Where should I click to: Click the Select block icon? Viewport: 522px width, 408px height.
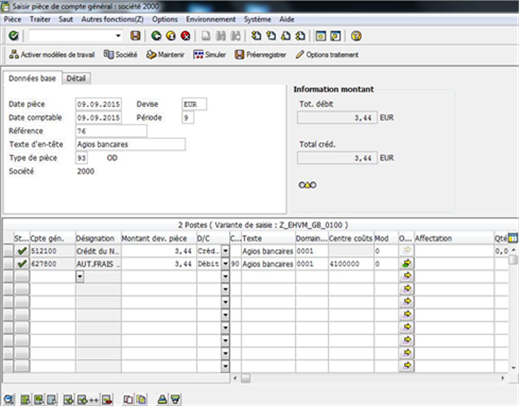click(x=38, y=399)
